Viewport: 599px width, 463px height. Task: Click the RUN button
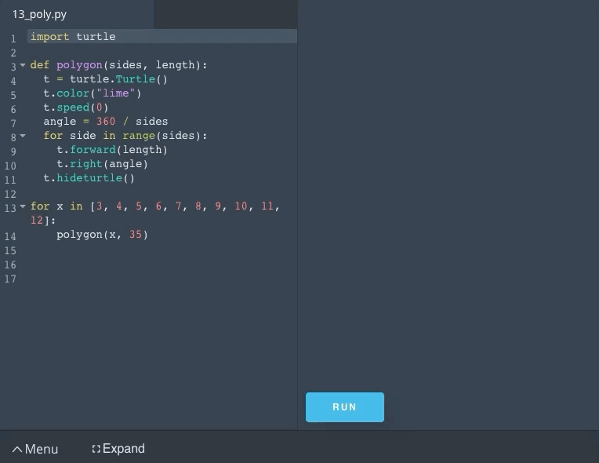point(344,407)
